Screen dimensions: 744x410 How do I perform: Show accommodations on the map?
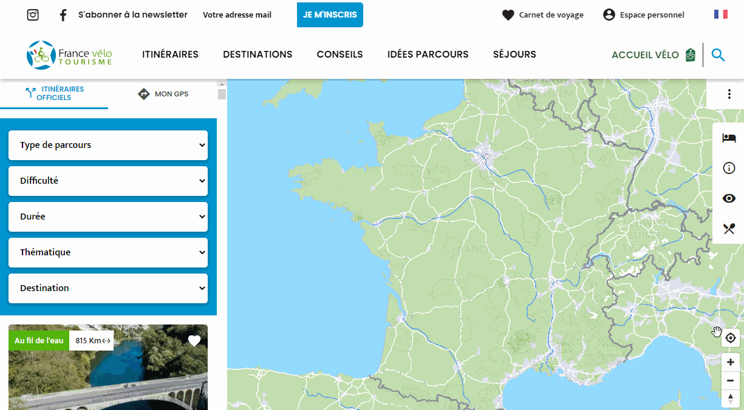pyautogui.click(x=729, y=138)
